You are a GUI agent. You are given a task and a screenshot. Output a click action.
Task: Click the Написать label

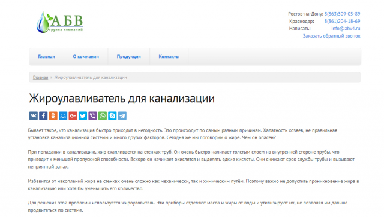pyautogui.click(x=299, y=29)
